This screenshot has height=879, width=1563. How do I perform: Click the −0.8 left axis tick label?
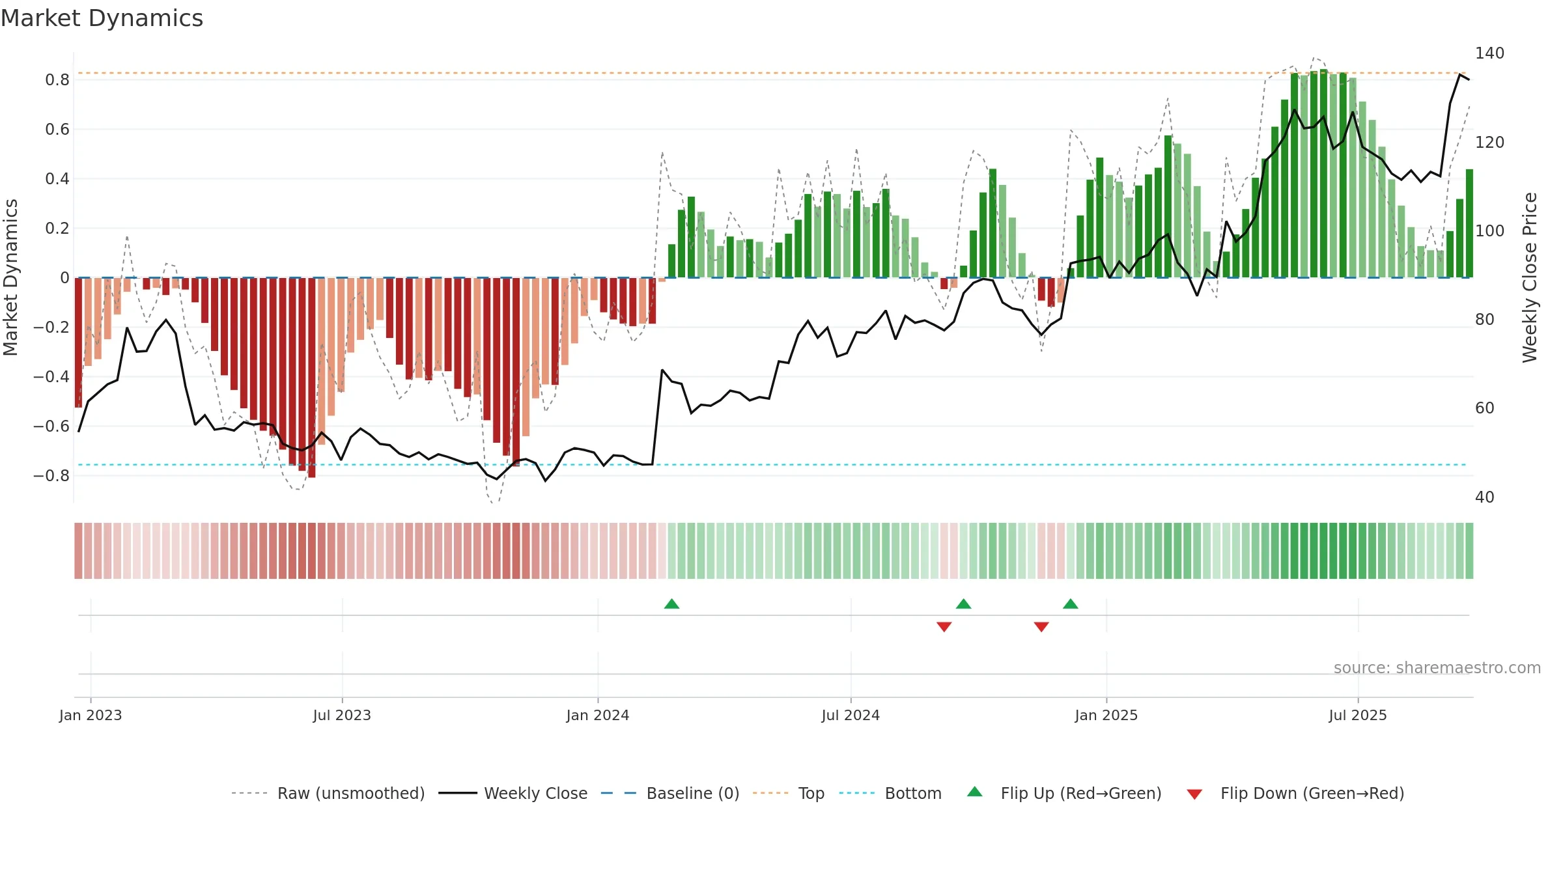point(51,476)
